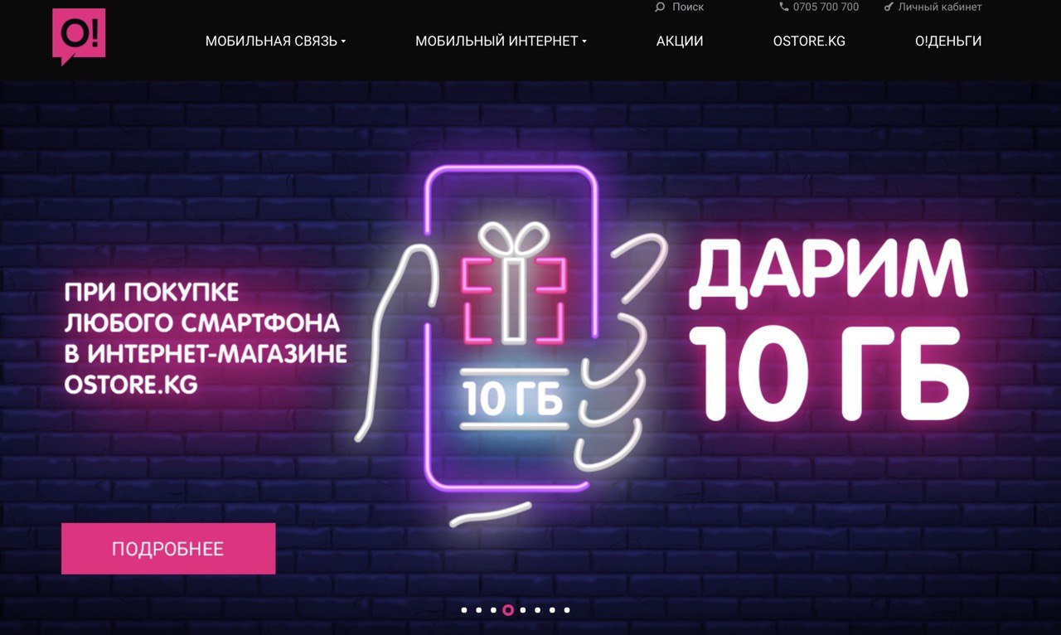Open Личный кабинет link
Image resolution: width=1061 pixels, height=635 pixels.
coord(940,7)
